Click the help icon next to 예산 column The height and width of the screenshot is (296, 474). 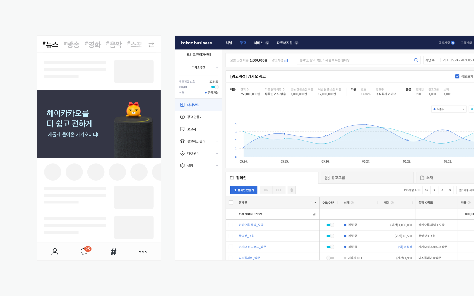coord(392,202)
